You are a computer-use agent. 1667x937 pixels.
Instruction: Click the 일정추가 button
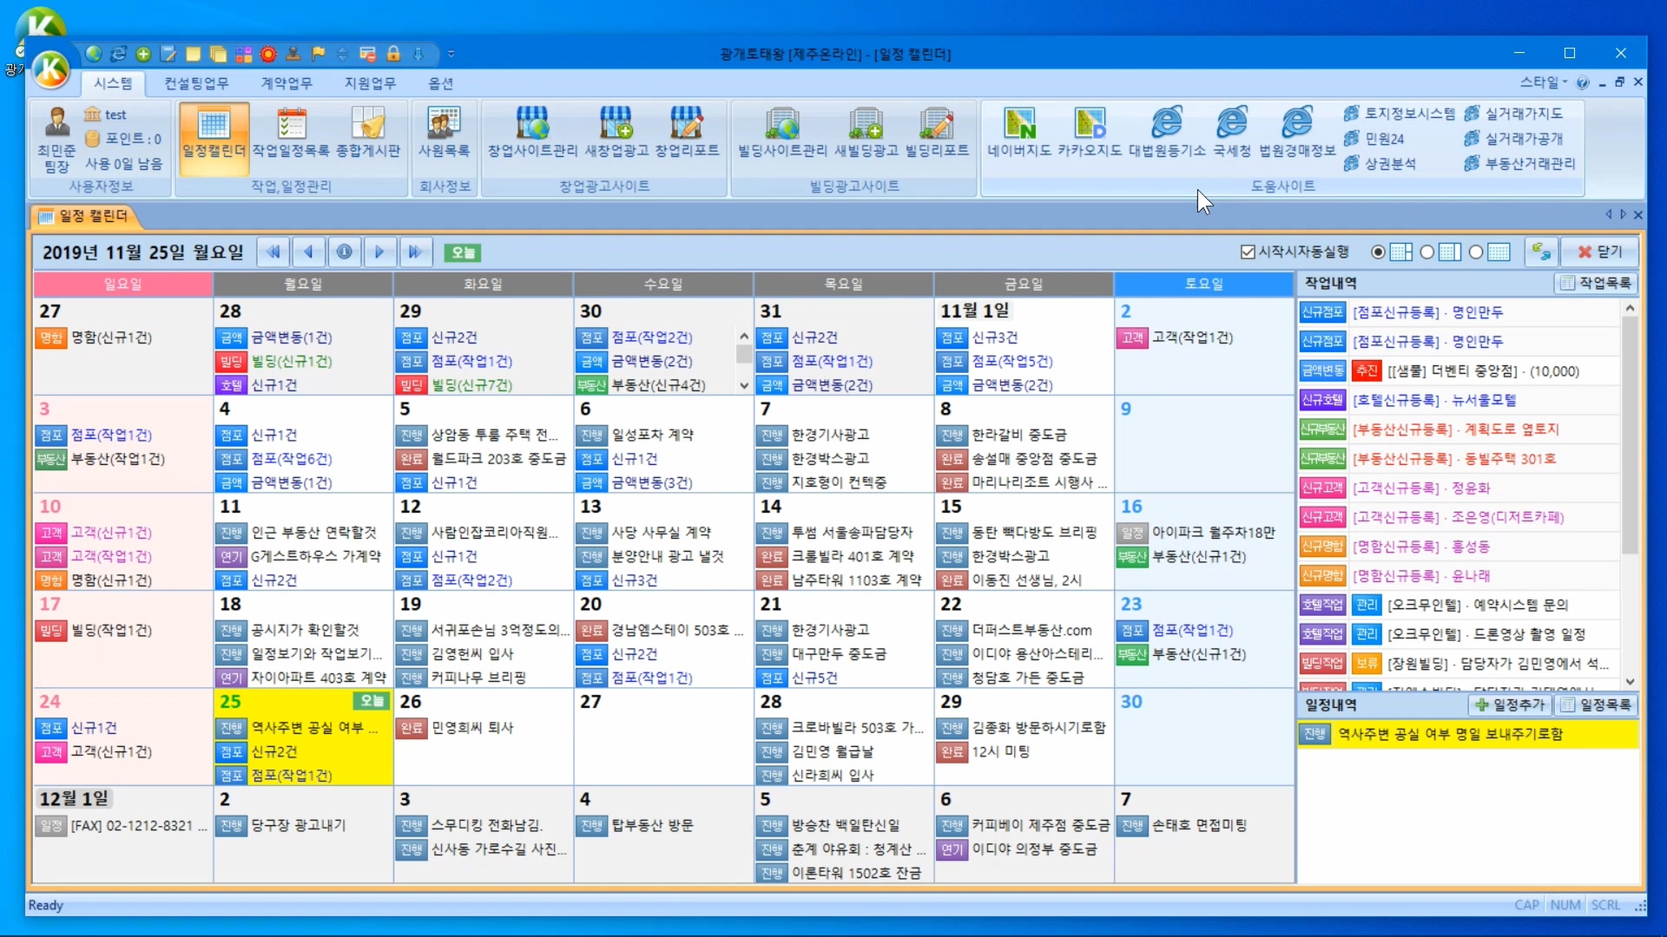click(1511, 704)
